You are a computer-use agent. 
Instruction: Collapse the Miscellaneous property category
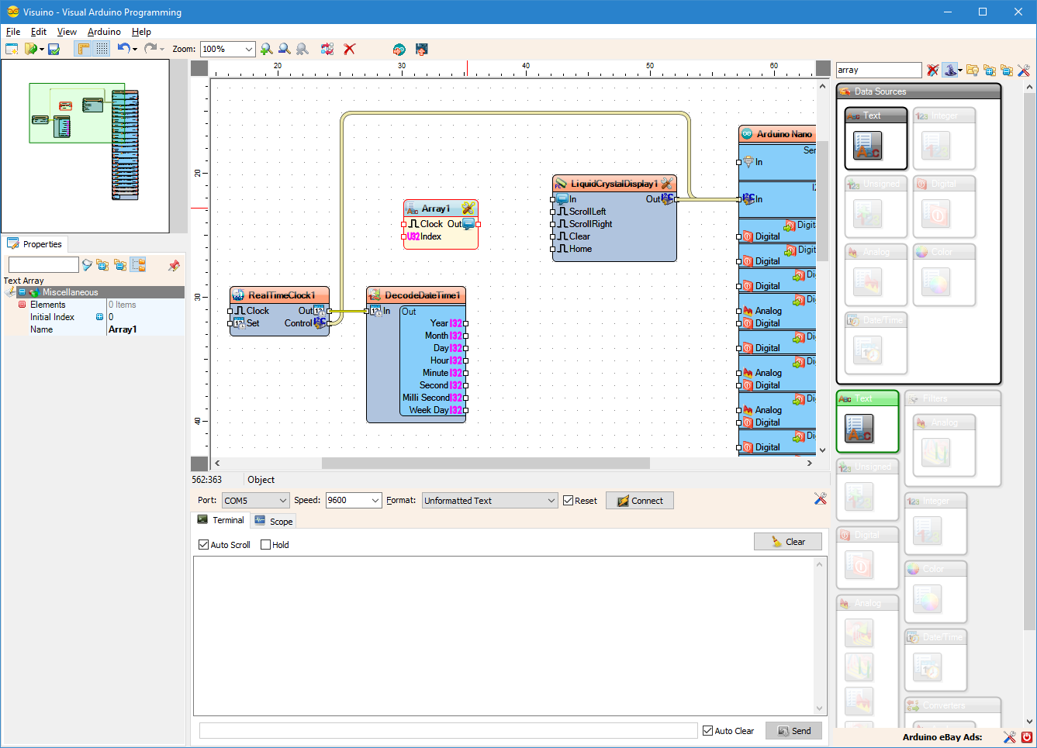22,292
